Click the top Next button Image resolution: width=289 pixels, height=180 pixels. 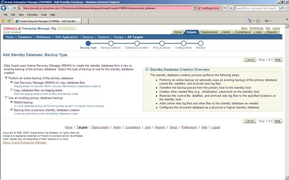coord(278,59)
